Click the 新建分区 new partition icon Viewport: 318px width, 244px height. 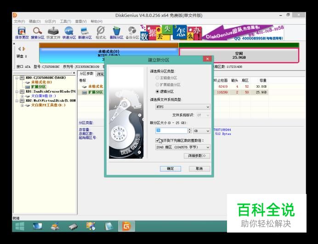85,33
